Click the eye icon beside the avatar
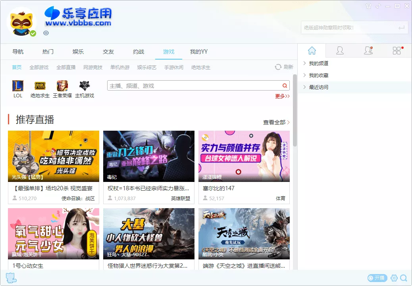412x286 pixels. coord(46,33)
